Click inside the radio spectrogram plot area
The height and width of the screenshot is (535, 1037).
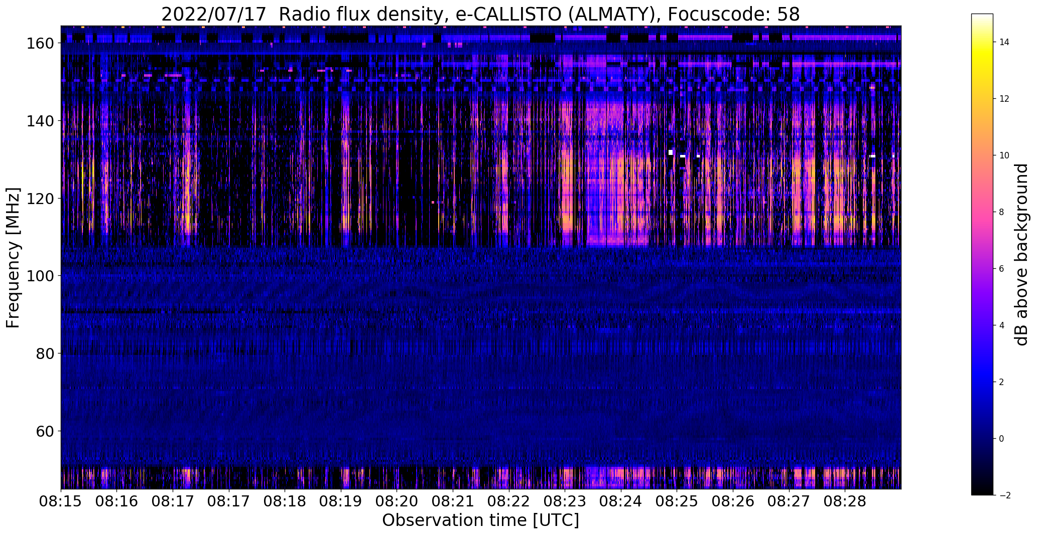coord(481,257)
